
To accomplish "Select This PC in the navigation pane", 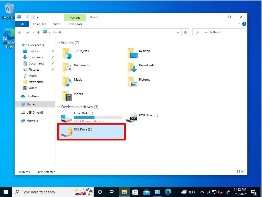I will [35, 104].
